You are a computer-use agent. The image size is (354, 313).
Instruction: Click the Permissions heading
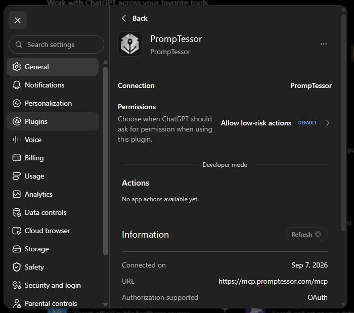(x=137, y=107)
